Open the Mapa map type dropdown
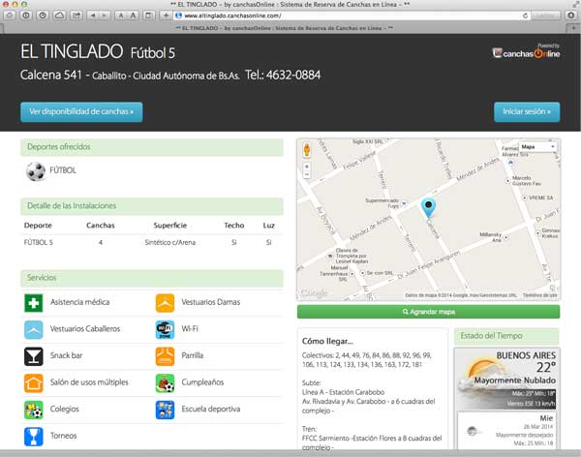Screen dimensions: 581x457 (x=538, y=147)
